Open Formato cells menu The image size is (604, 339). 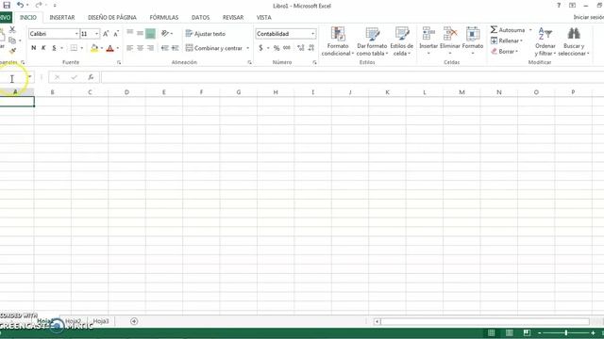pyautogui.click(x=473, y=40)
